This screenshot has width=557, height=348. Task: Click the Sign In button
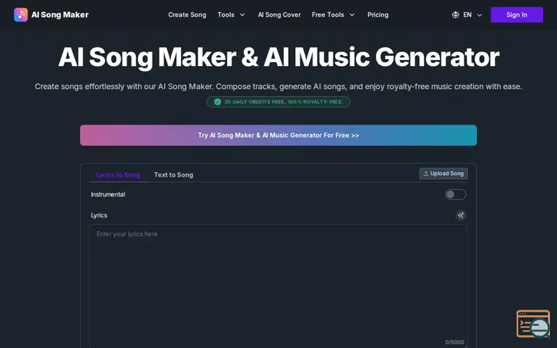coord(517,15)
